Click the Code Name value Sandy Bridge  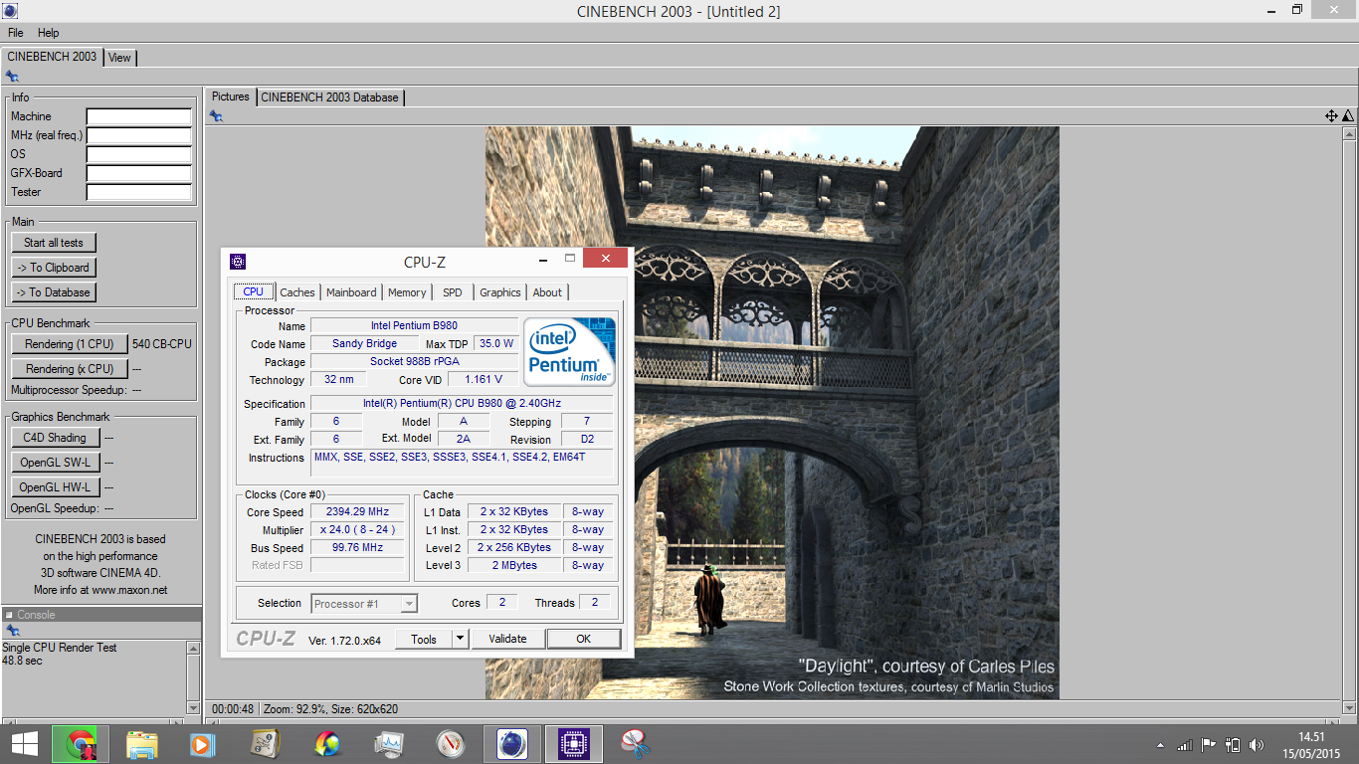[x=364, y=343]
